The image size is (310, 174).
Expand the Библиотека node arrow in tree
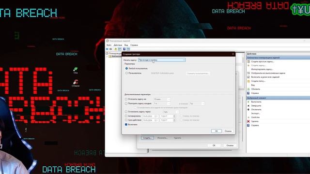pyautogui.click(x=107, y=57)
